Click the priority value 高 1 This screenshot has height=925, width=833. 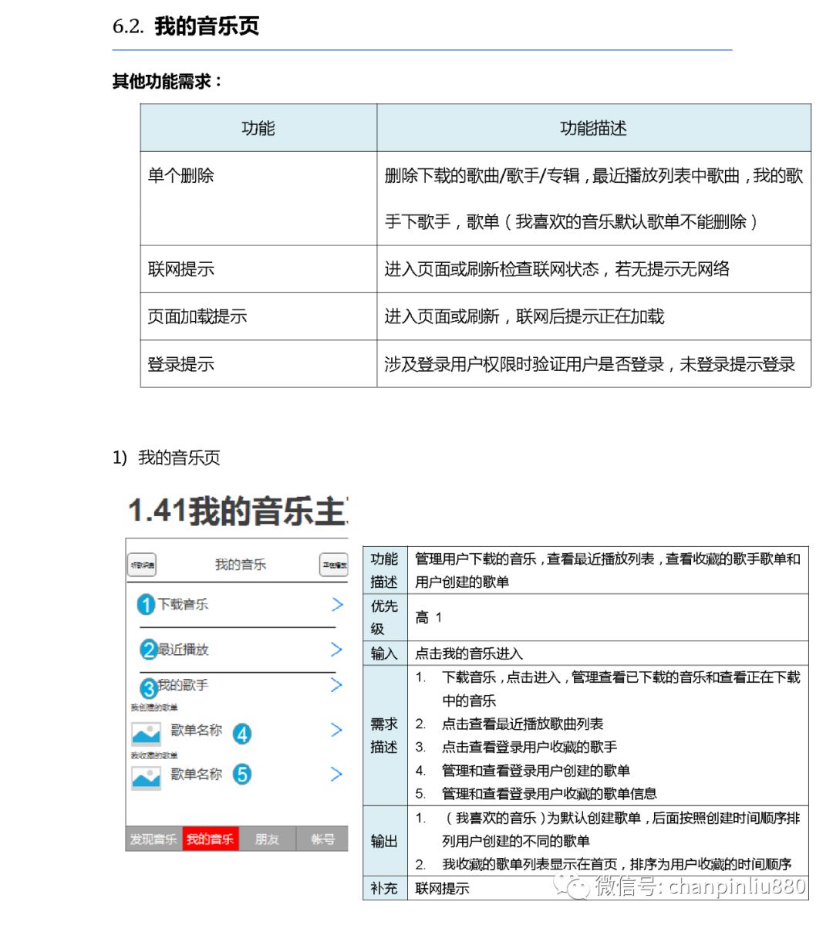pos(428,618)
